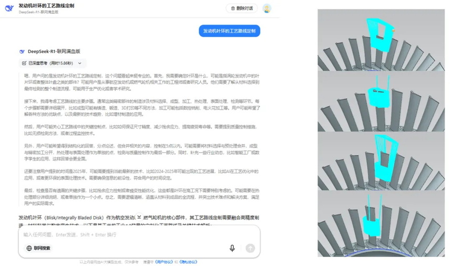Click the scroll-to-bottom arrow button

point(139,217)
